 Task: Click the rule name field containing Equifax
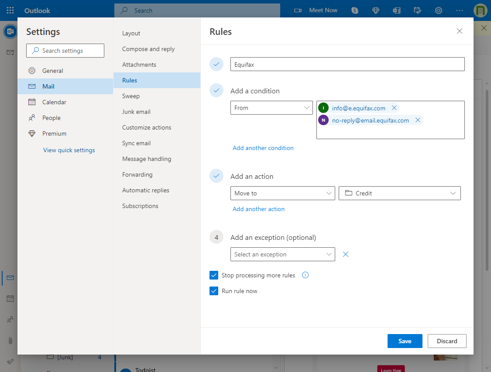point(347,64)
